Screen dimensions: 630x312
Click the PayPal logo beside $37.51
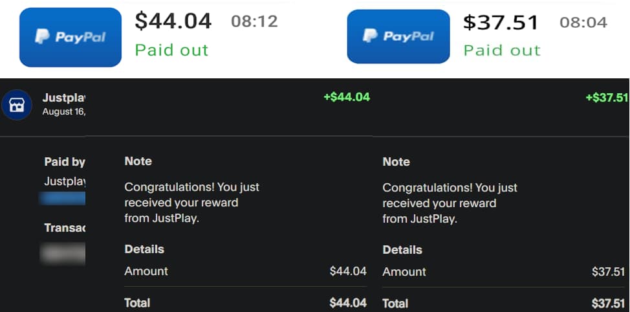398,36
